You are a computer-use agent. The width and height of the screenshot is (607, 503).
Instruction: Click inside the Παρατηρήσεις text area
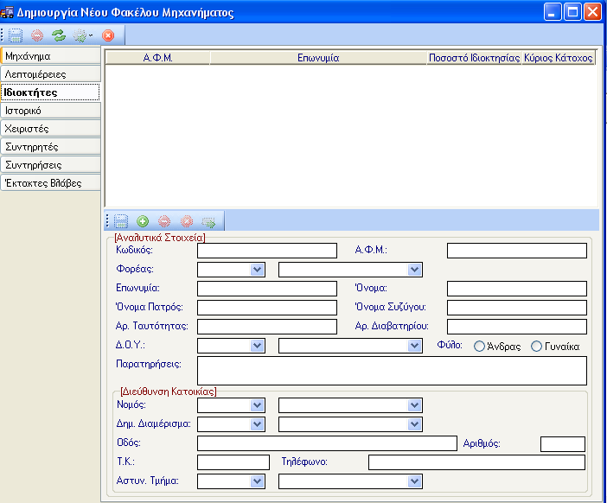coord(393,371)
